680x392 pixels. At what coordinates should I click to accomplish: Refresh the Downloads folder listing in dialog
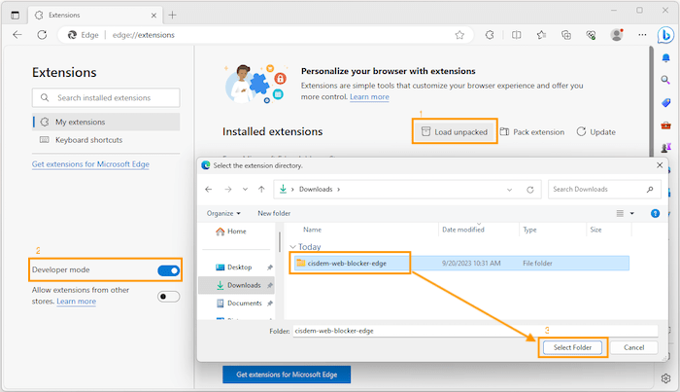tap(532, 190)
